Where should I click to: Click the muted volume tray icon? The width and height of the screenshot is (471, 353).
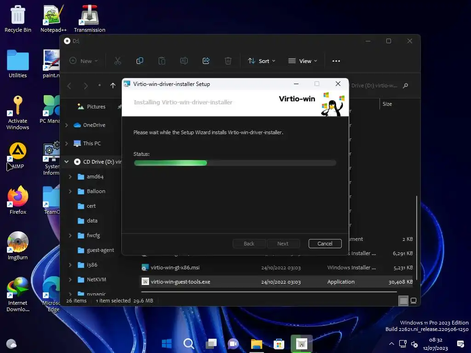[414, 344]
